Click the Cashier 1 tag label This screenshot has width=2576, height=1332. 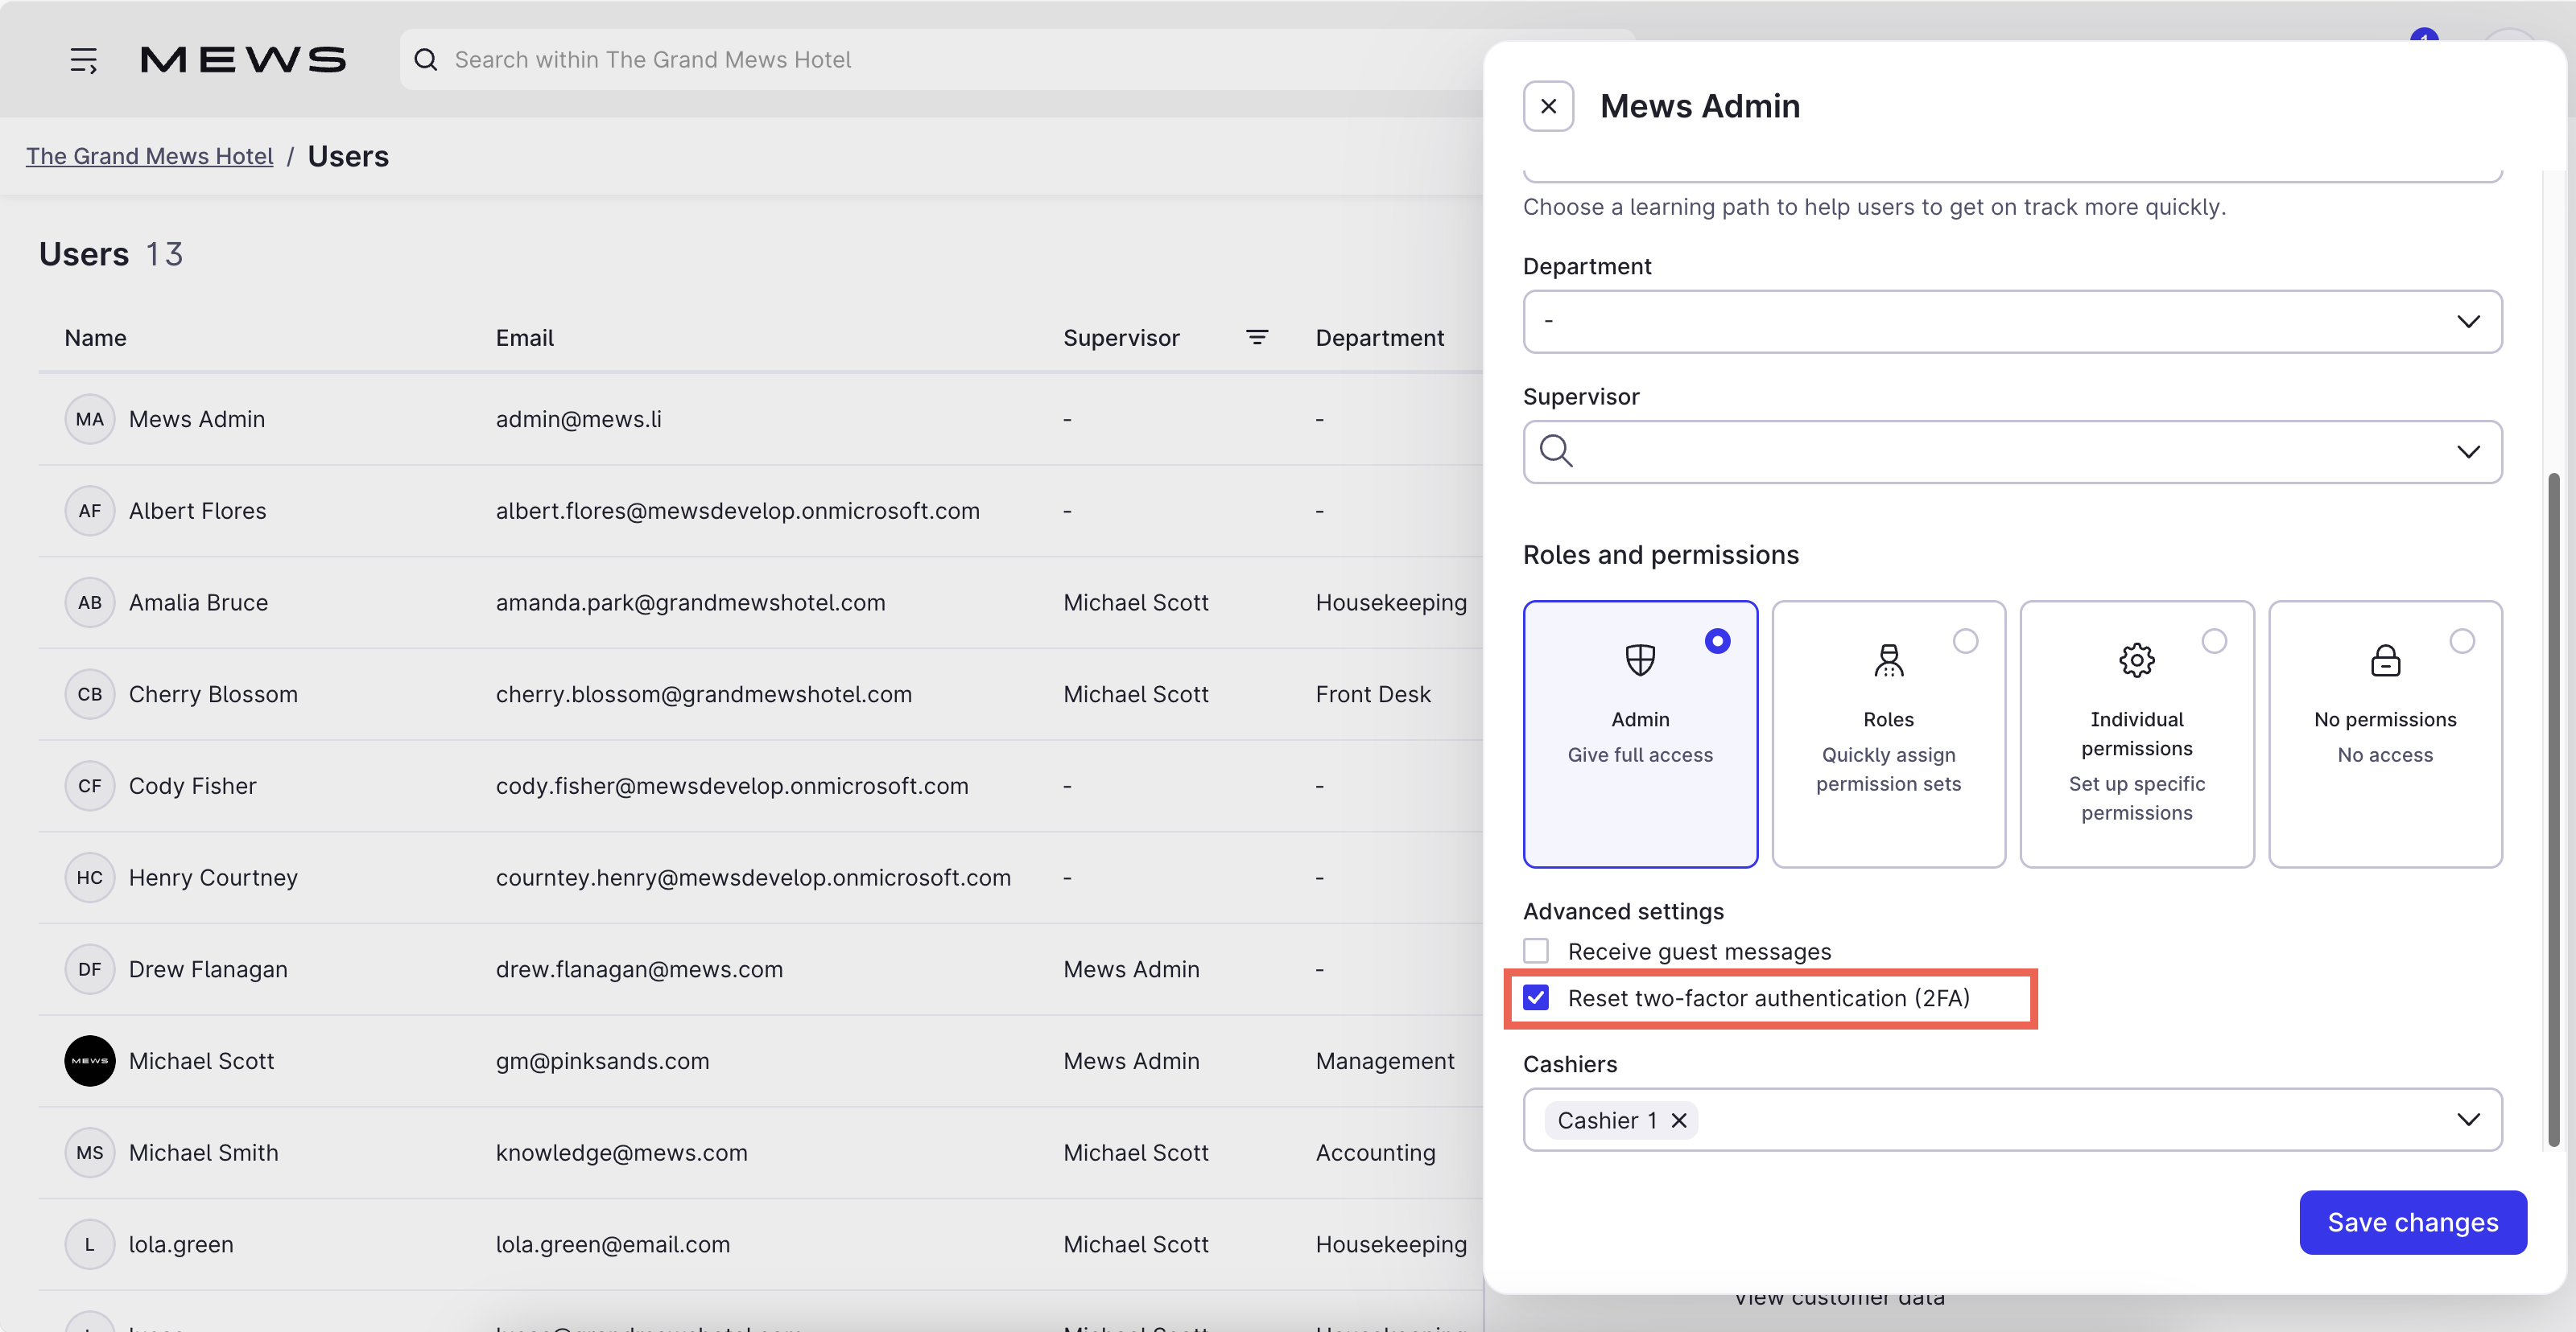[1606, 1120]
